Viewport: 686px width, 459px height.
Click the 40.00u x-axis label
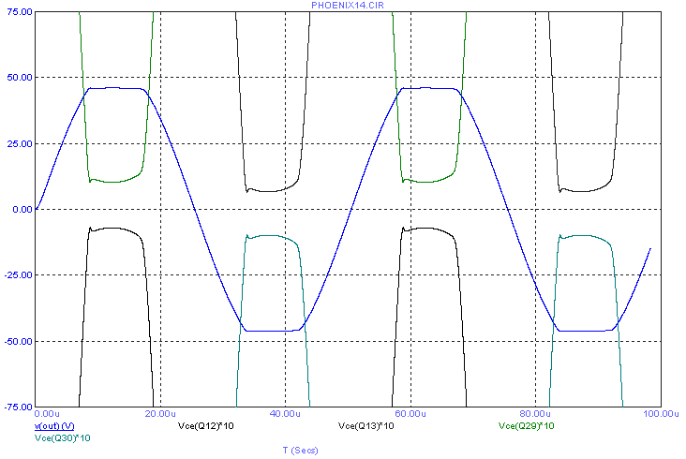click(x=285, y=414)
